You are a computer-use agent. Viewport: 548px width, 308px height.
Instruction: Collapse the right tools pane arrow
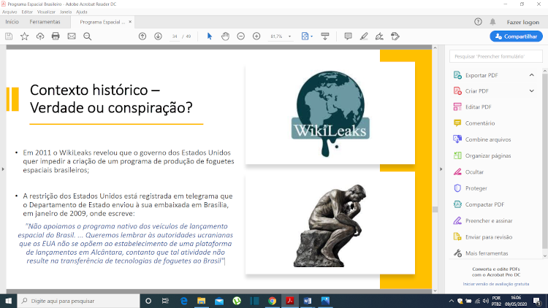coord(441,169)
